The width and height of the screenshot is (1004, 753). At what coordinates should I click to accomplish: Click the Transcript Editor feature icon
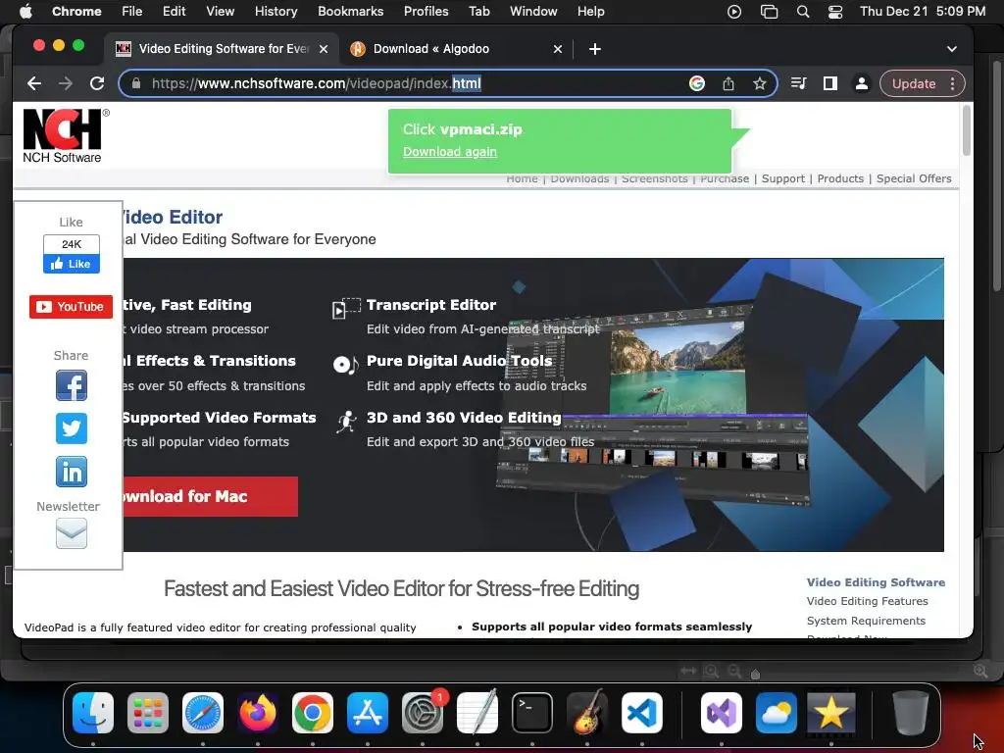pos(346,307)
